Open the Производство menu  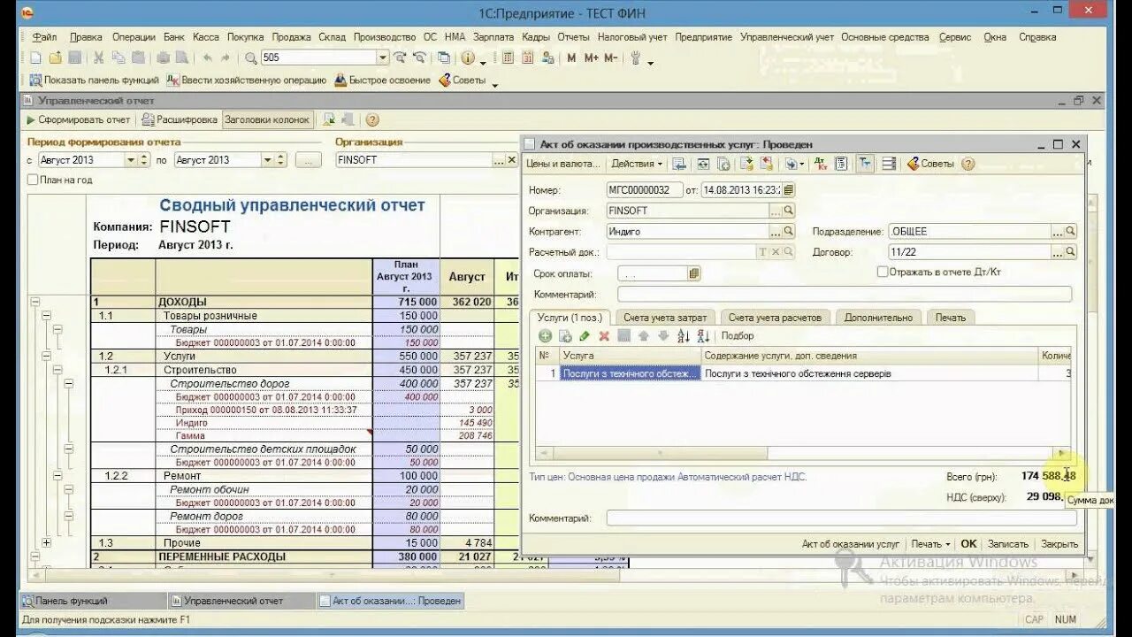(x=385, y=37)
